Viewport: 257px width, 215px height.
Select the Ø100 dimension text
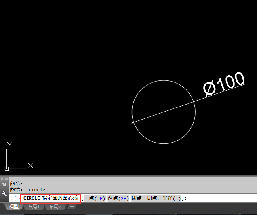(224, 84)
